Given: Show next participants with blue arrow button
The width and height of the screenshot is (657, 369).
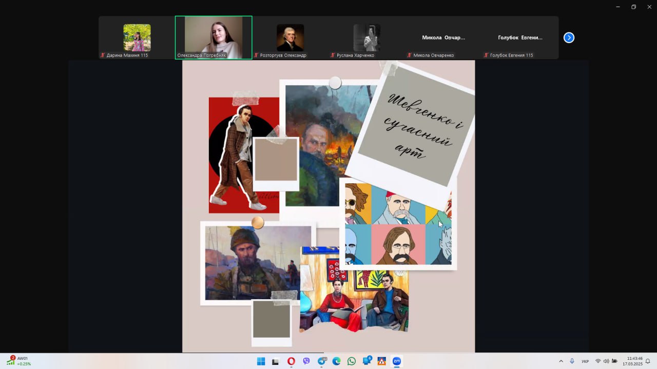Looking at the screenshot, I should (569, 37).
